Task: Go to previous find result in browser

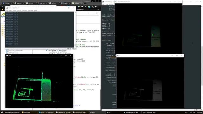Action: tap(91, 13)
